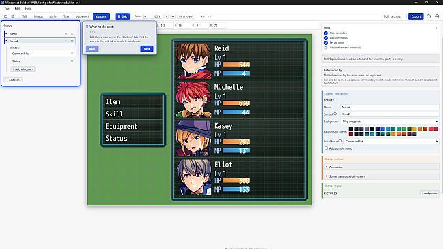443x249 pixels.
Task: Click the drag handle icon on Status row
Action: [71, 61]
